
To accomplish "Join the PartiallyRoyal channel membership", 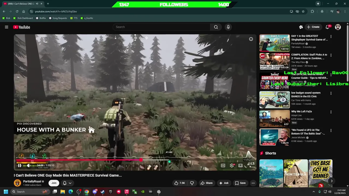I will click(x=54, y=183).
